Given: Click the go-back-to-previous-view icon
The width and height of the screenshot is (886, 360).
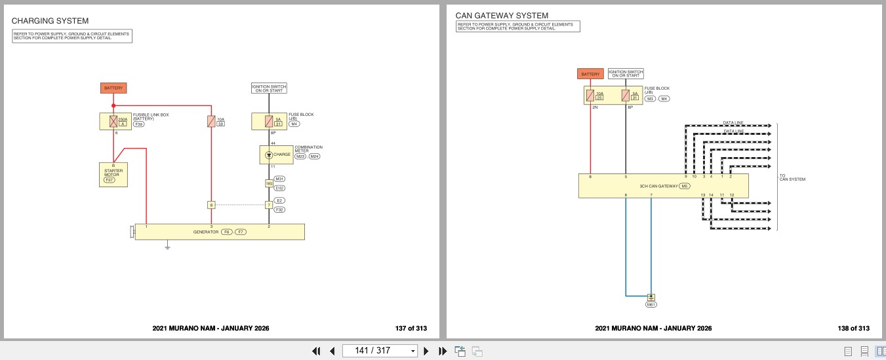Looking at the screenshot, I should (x=460, y=351).
